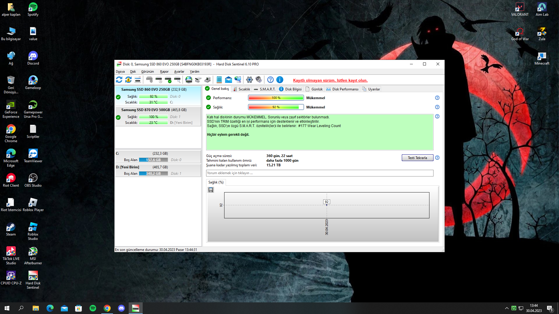Open the configuration gear icon
Viewport: 559px width, 314px height.
pos(249,80)
